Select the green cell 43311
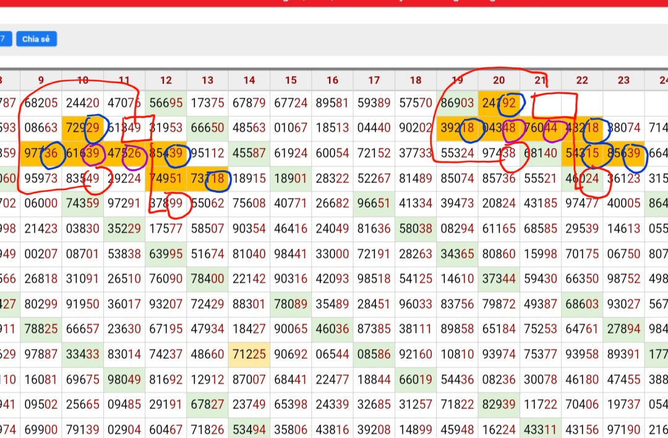Image resolution: width=668 pixels, height=438 pixels. [x=540, y=429]
